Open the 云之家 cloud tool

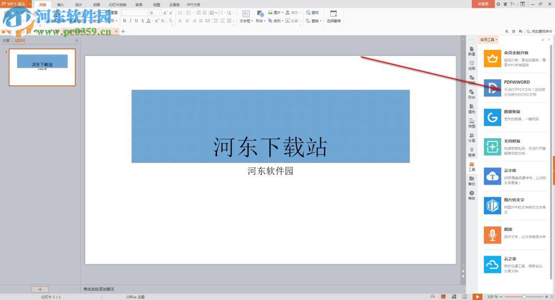(x=516, y=265)
